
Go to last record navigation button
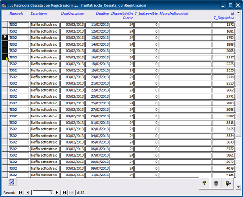pos(64,193)
